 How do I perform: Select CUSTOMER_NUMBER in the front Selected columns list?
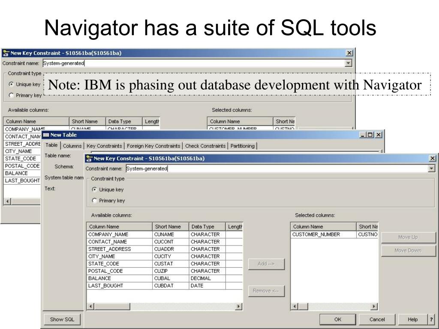coord(334,234)
